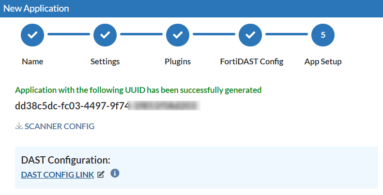This screenshot has width=383, height=195.
Task: Select the App Setup step label
Action: pos(323,61)
